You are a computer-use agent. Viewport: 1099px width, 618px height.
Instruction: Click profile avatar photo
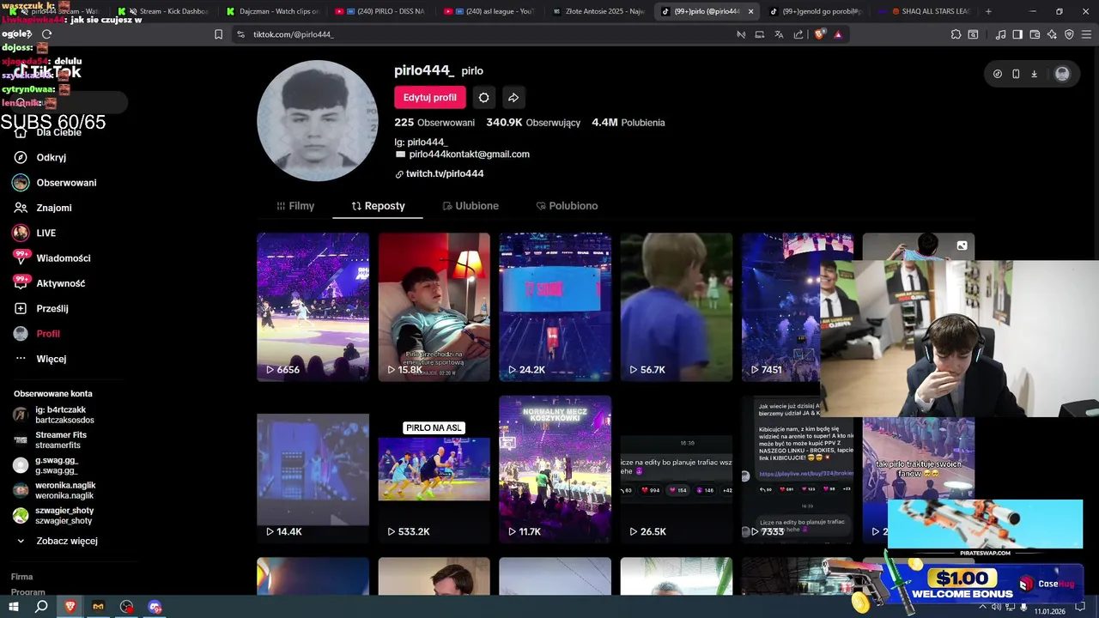tap(317, 120)
